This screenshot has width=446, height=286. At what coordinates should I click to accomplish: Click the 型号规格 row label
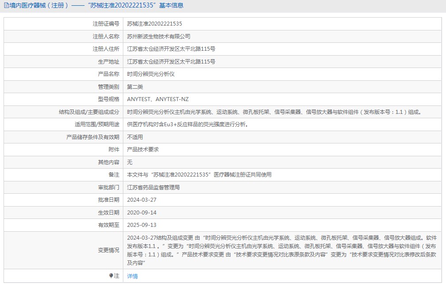pos(109,99)
